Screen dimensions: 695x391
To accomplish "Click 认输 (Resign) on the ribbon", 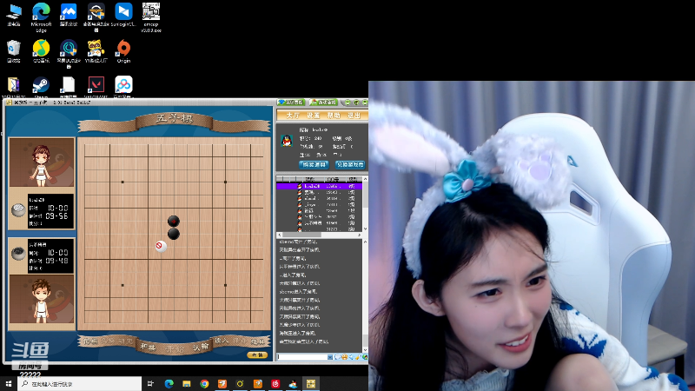I will point(201,347).
